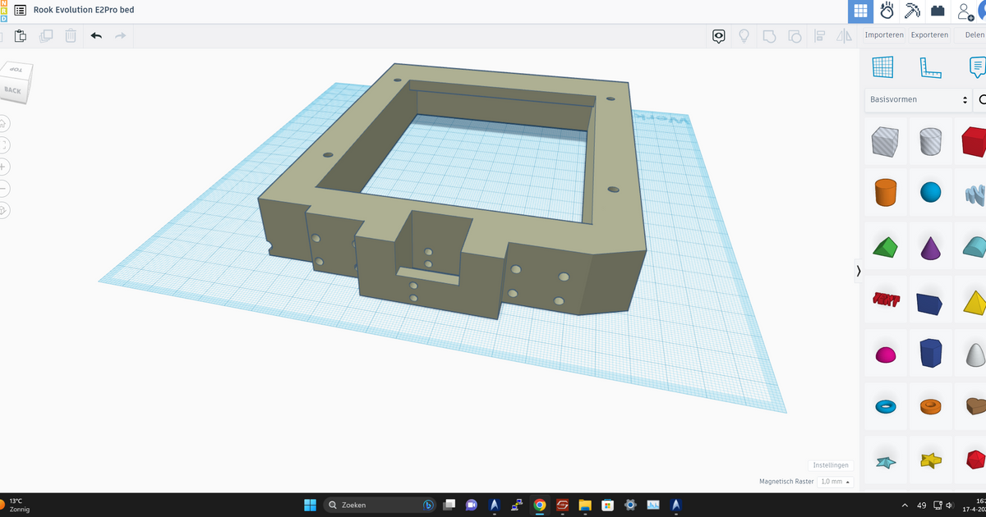Image resolution: width=986 pixels, height=517 pixels.
Task: Click Delen in the top bar
Action: (x=974, y=34)
